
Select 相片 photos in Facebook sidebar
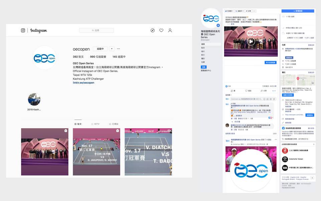click(203, 51)
